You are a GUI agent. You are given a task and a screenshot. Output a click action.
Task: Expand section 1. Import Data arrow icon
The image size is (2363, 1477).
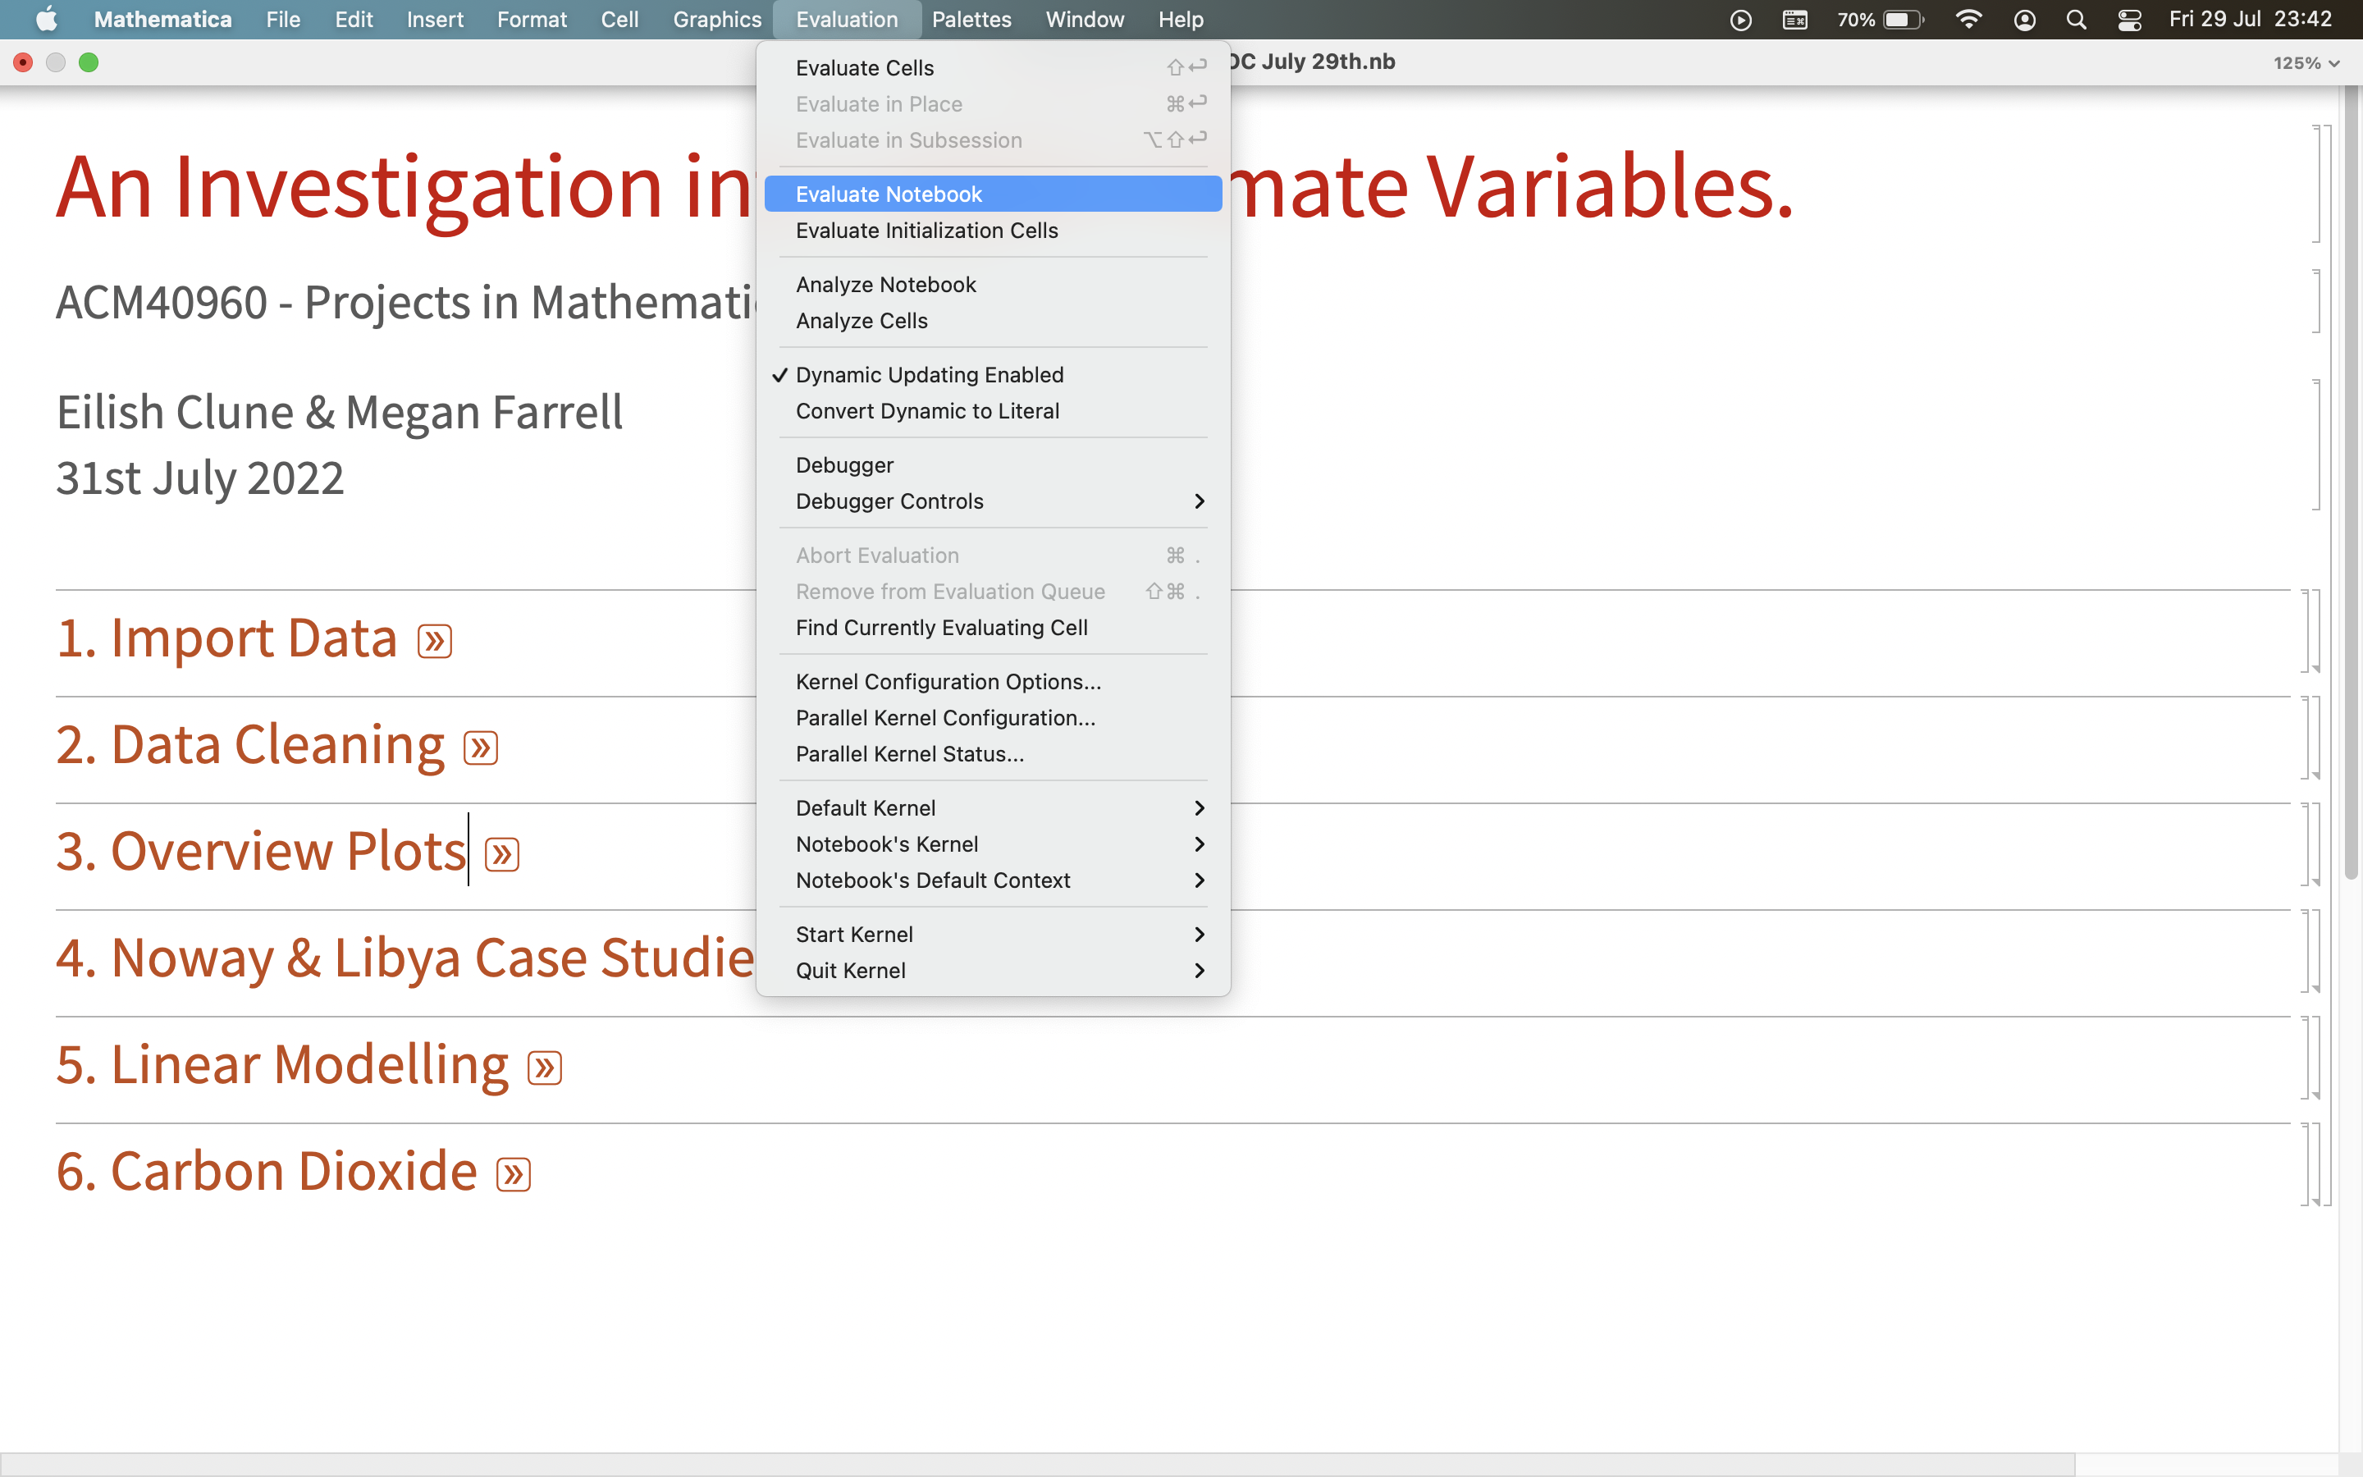pyautogui.click(x=435, y=642)
